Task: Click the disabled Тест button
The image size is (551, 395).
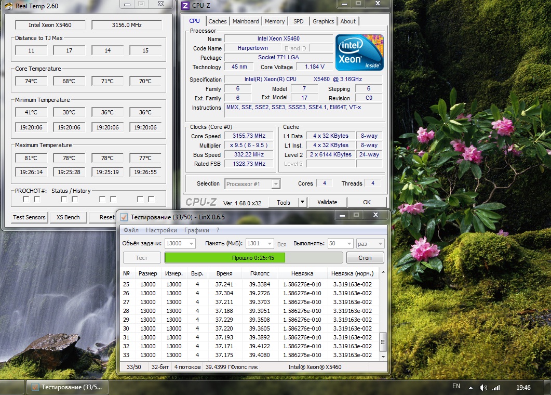Action: click(x=142, y=257)
